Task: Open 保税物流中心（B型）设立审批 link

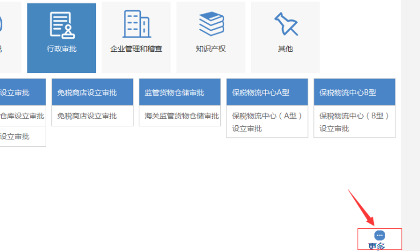Action: [x=354, y=122]
